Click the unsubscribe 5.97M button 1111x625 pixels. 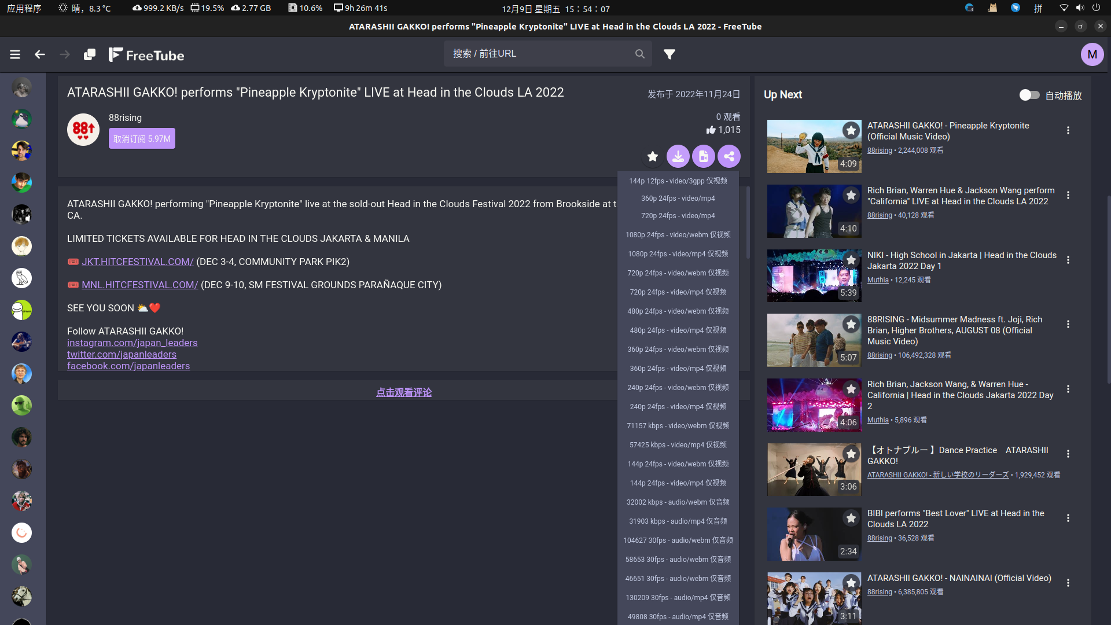[142, 139]
